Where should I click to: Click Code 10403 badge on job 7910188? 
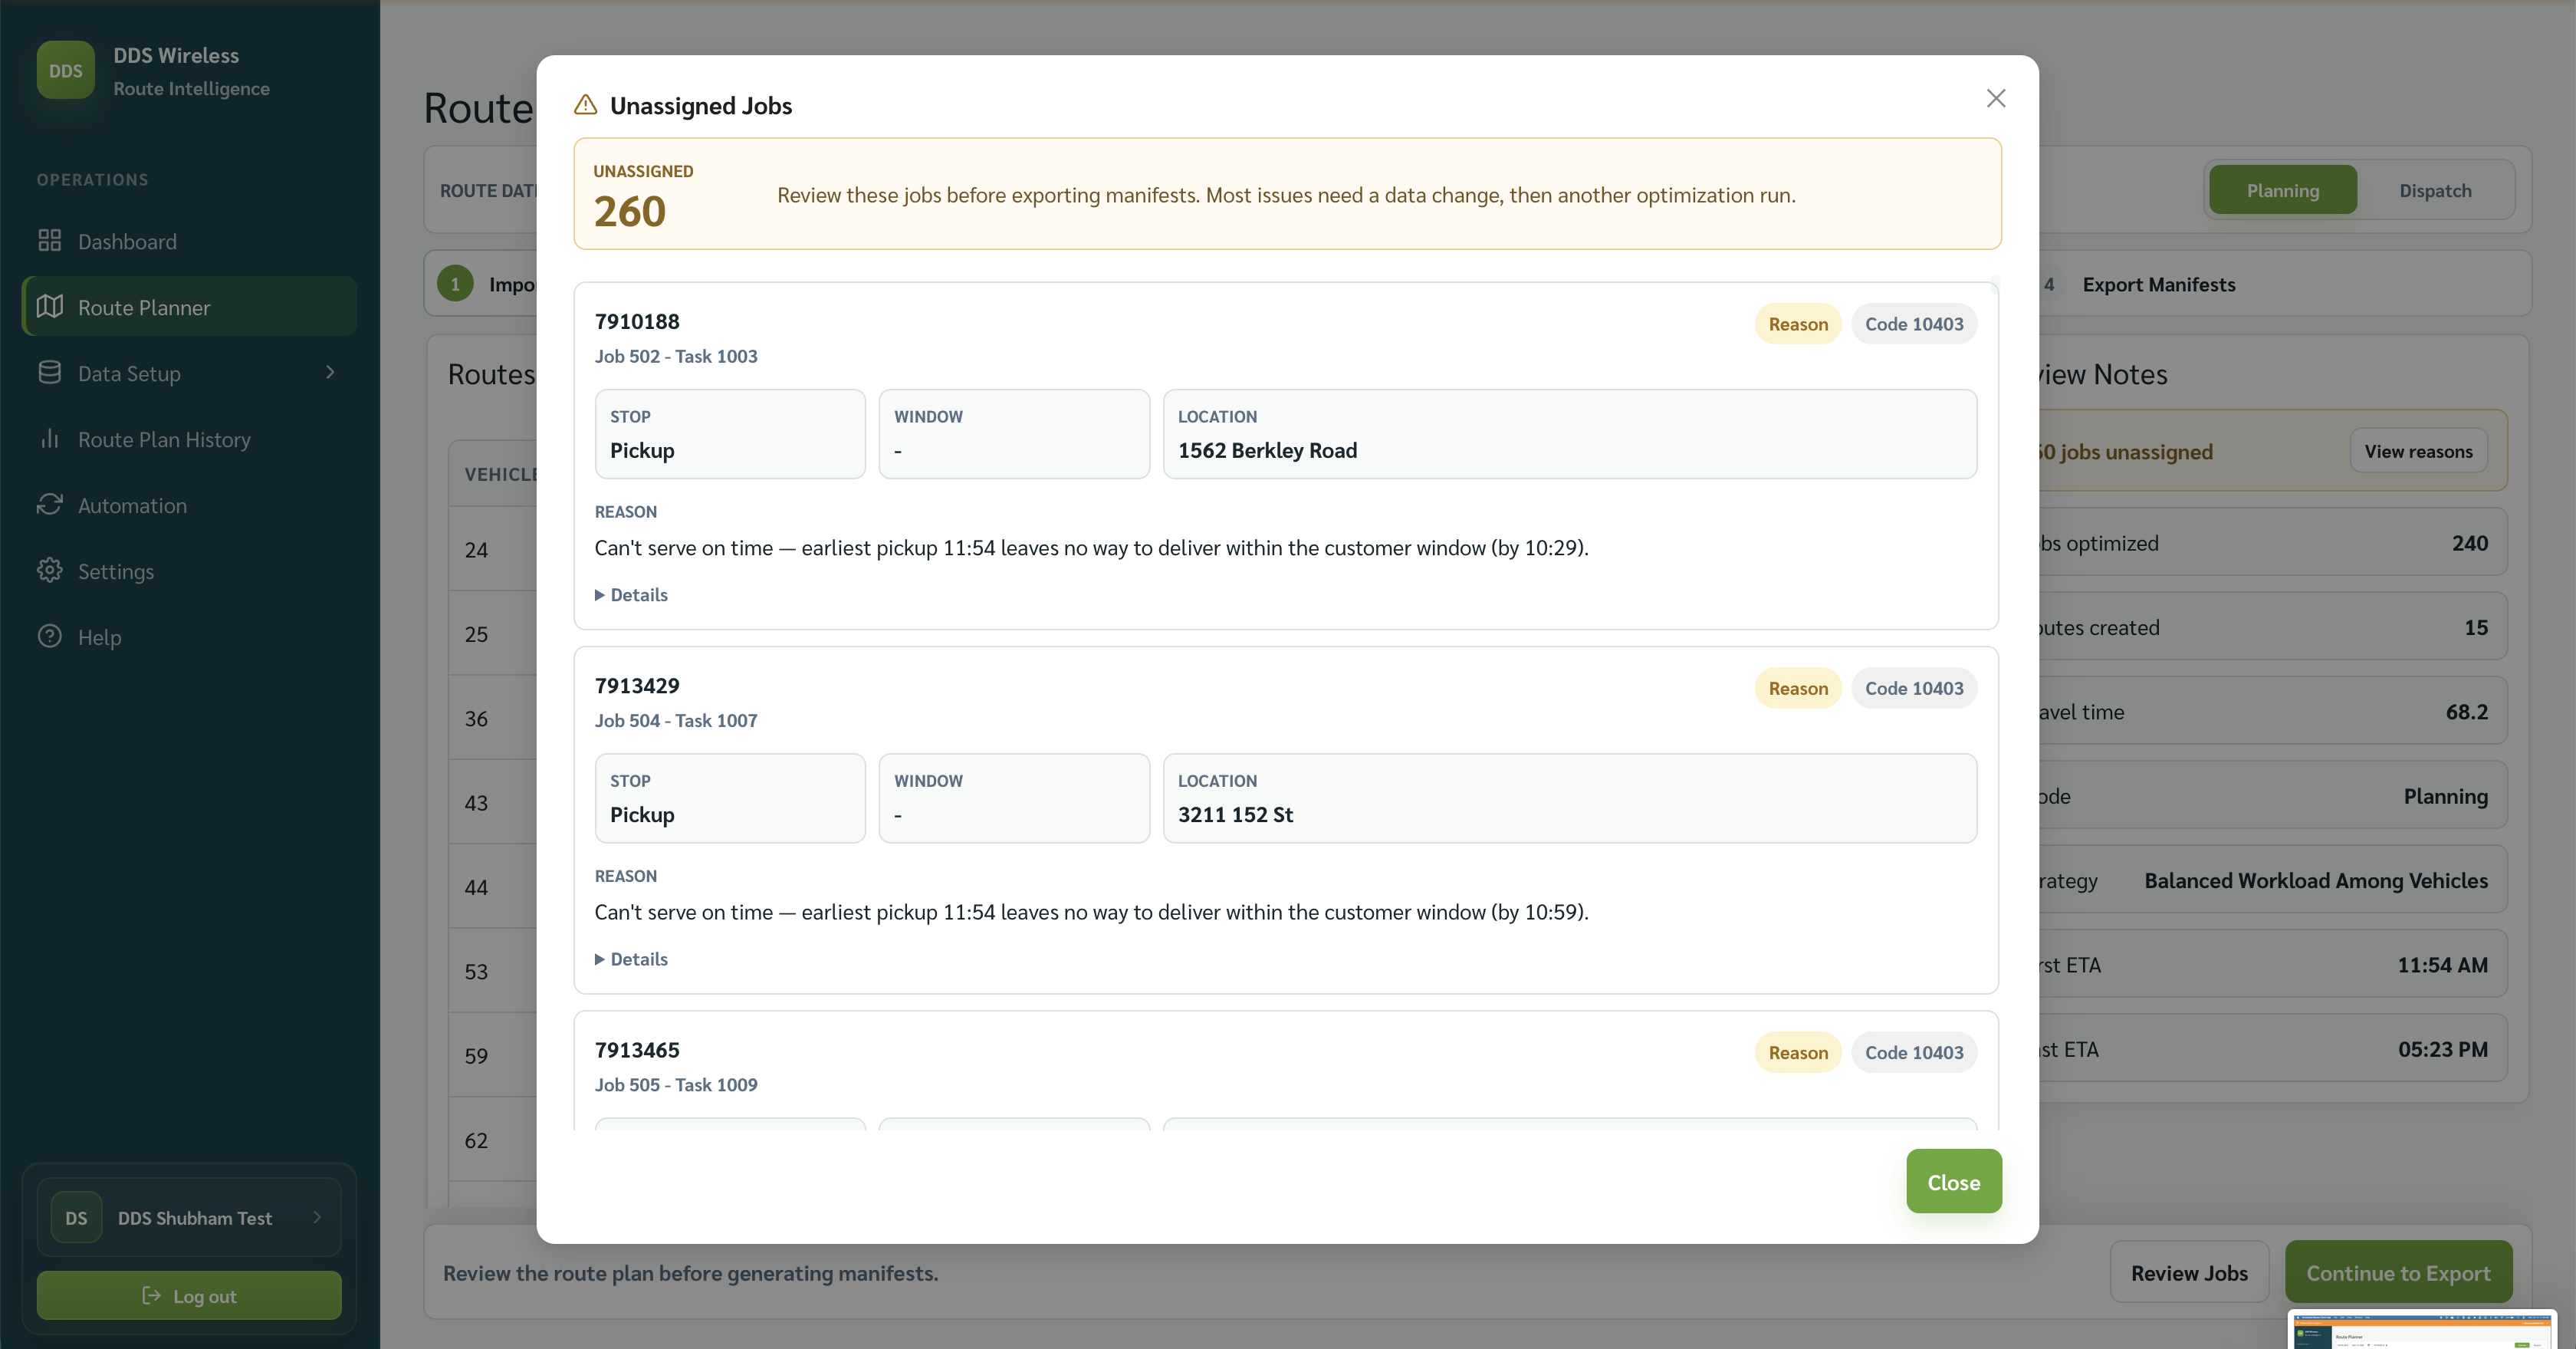coord(1914,324)
